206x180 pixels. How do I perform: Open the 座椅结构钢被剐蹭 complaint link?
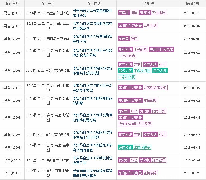[93, 101]
